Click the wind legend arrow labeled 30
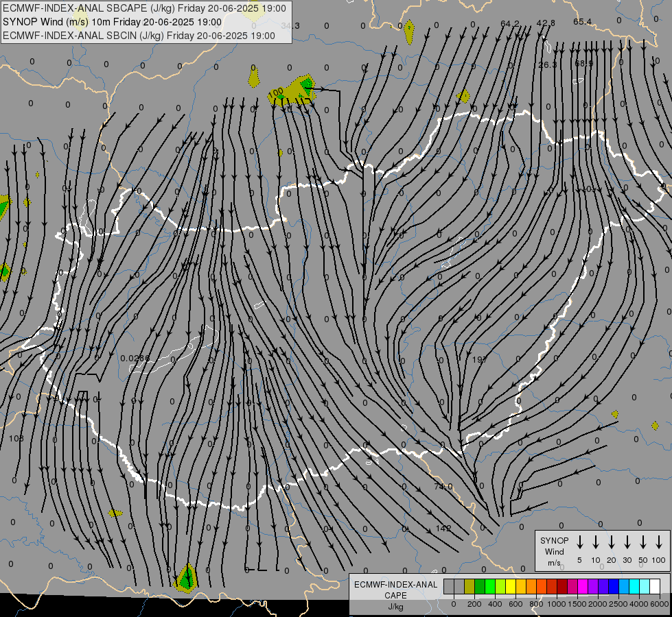672x617 pixels. [x=627, y=542]
